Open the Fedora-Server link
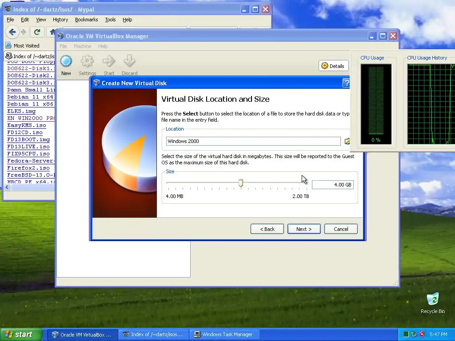Viewport: 455px width, 341px height. pyautogui.click(x=31, y=161)
